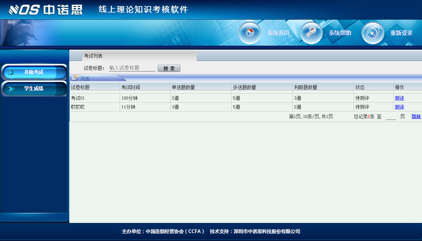Image resolution: width=422 pixels, height=241 pixels.
Task: Click the arrow icon on 学生成绩
Action: [11, 89]
